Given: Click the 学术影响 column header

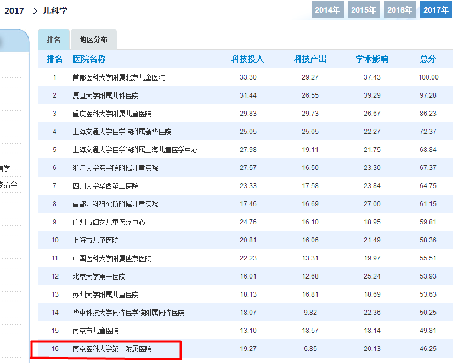Looking at the screenshot, I should click(x=372, y=59).
